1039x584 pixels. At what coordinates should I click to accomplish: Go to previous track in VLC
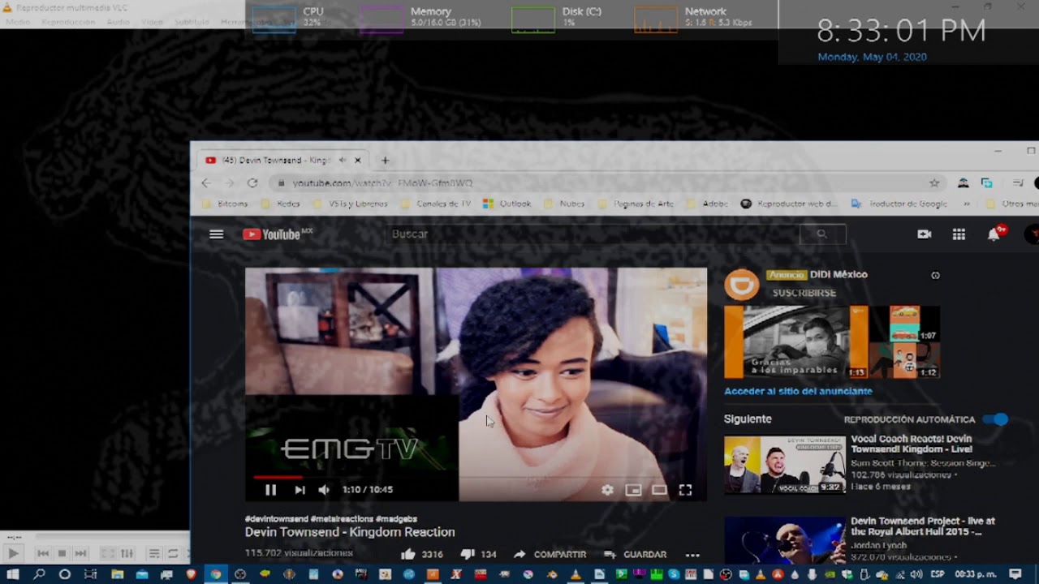43,554
